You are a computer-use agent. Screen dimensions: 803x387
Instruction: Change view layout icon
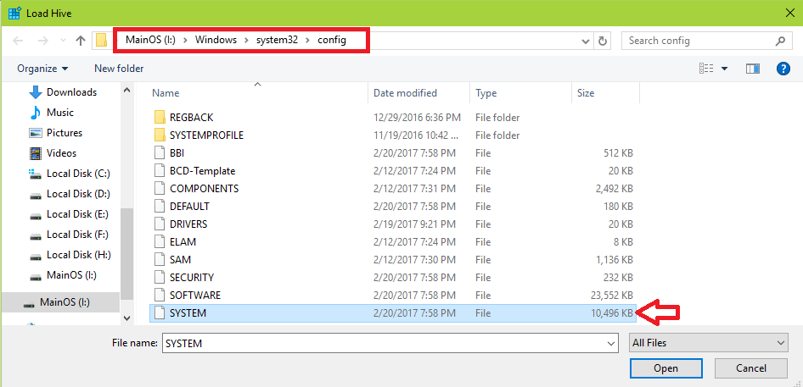click(x=707, y=69)
